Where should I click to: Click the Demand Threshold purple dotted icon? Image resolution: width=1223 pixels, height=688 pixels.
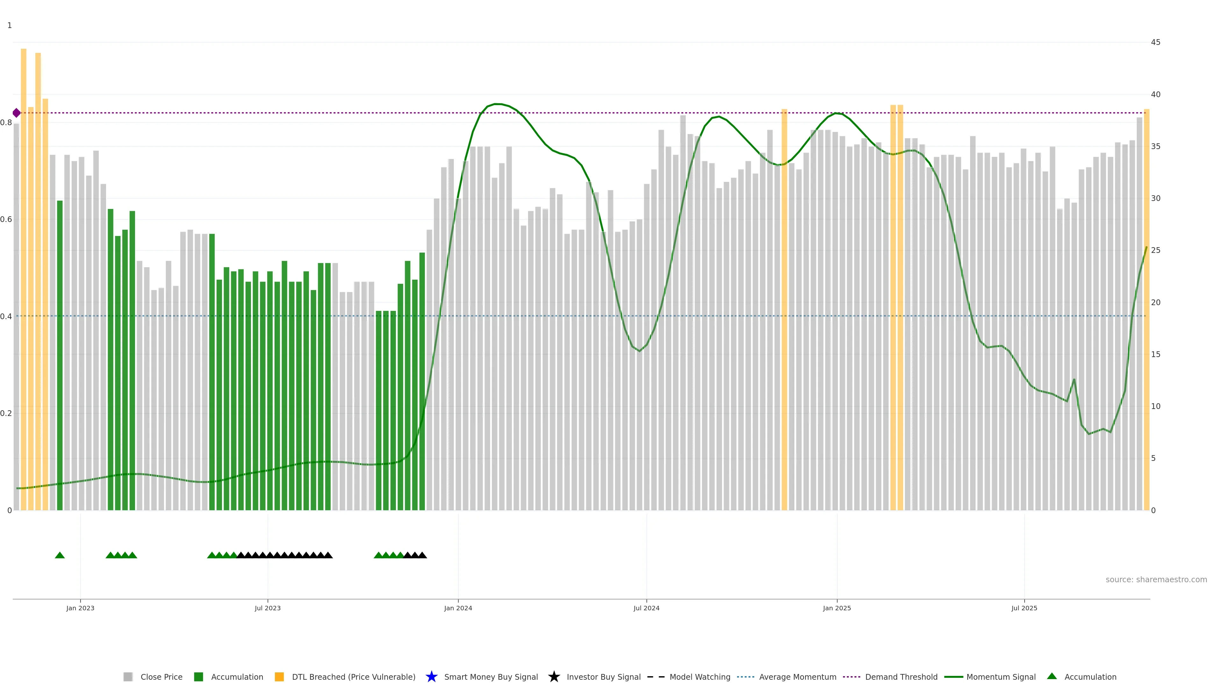[x=851, y=677]
